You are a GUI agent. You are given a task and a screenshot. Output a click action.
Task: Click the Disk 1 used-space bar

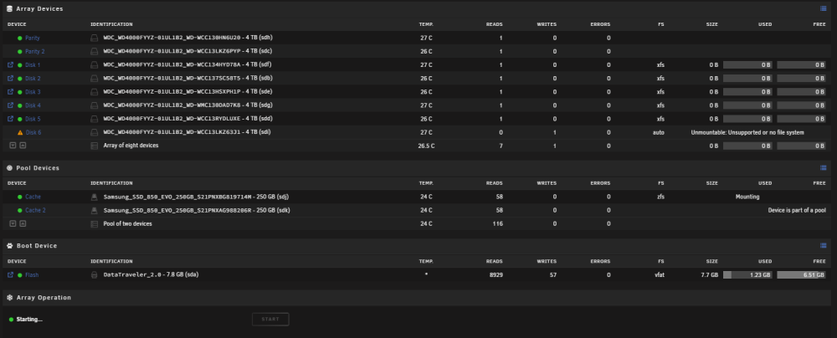[x=747, y=64]
